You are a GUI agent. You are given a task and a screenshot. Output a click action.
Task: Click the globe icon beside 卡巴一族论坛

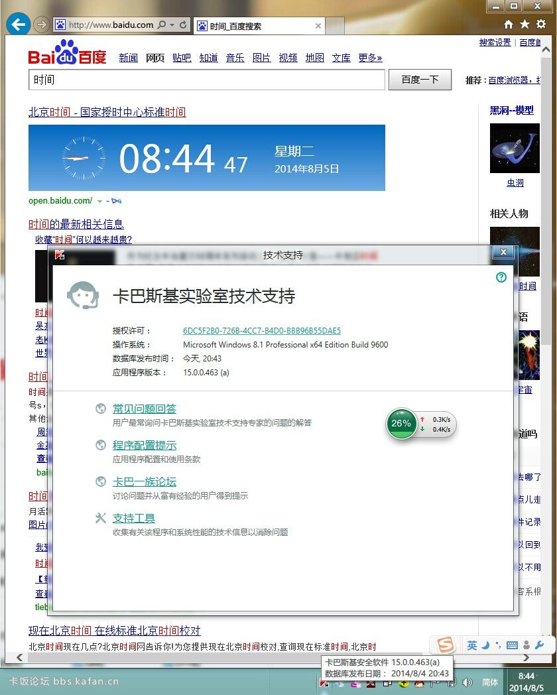tap(101, 481)
